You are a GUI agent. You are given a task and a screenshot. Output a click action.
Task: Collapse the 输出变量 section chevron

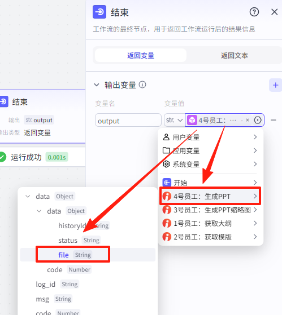click(97, 85)
